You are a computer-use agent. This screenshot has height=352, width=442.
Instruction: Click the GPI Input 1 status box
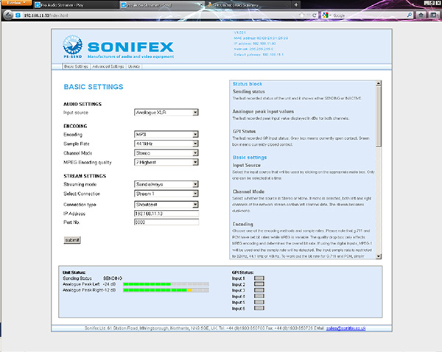pos(259,278)
